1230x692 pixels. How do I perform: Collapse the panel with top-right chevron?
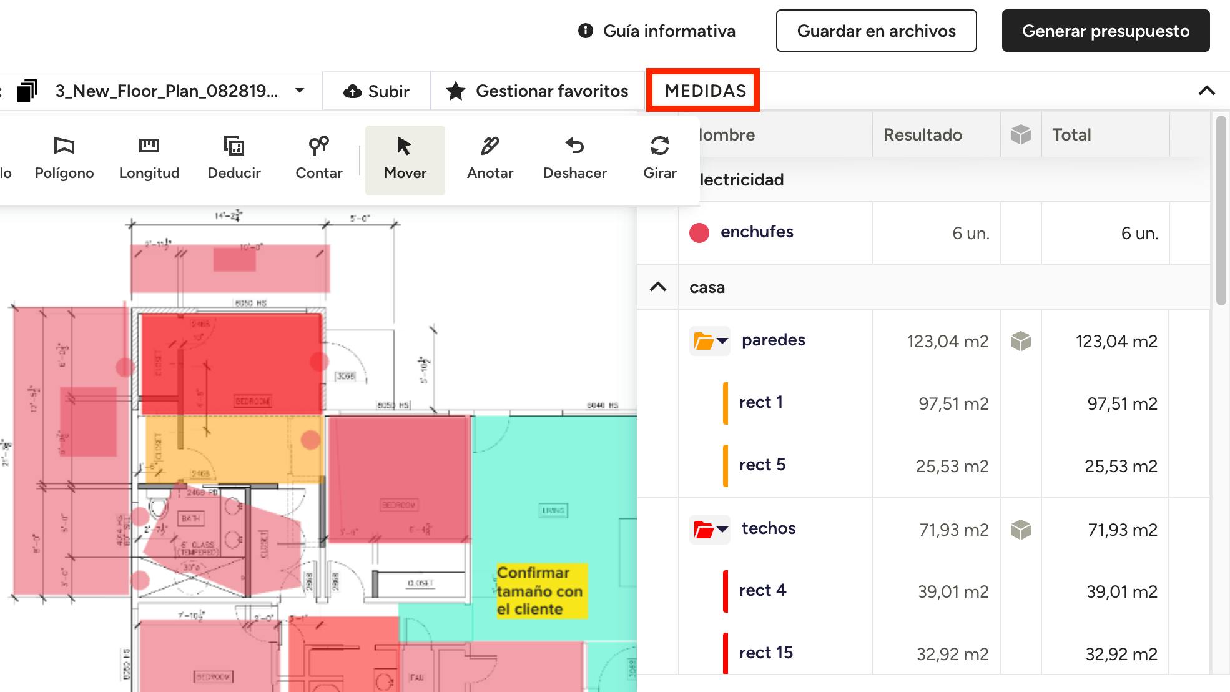coord(1206,91)
